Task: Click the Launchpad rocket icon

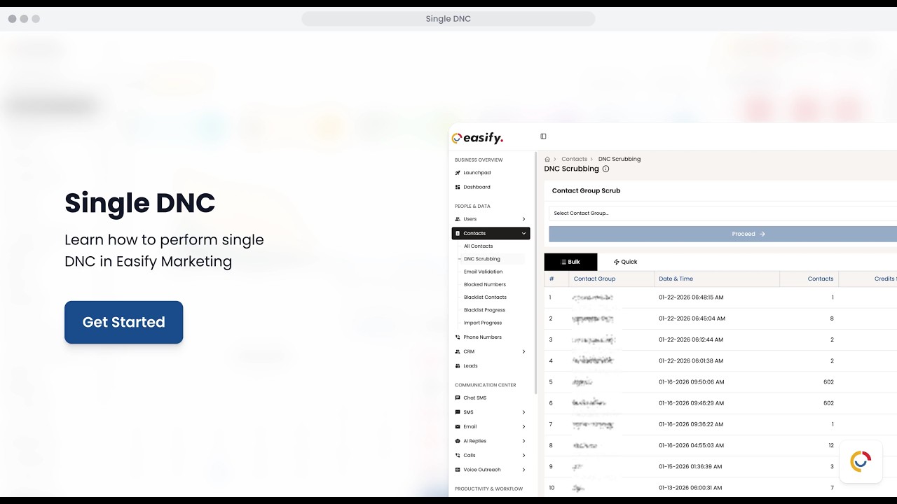Action: tap(458, 173)
